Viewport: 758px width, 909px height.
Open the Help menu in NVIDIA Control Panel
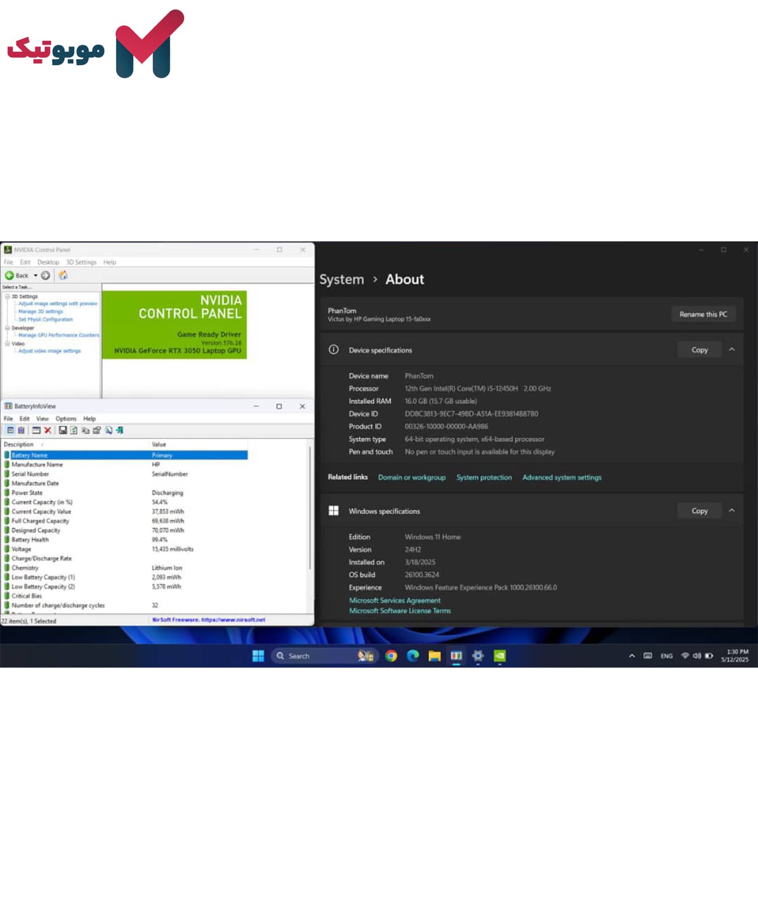[110, 262]
